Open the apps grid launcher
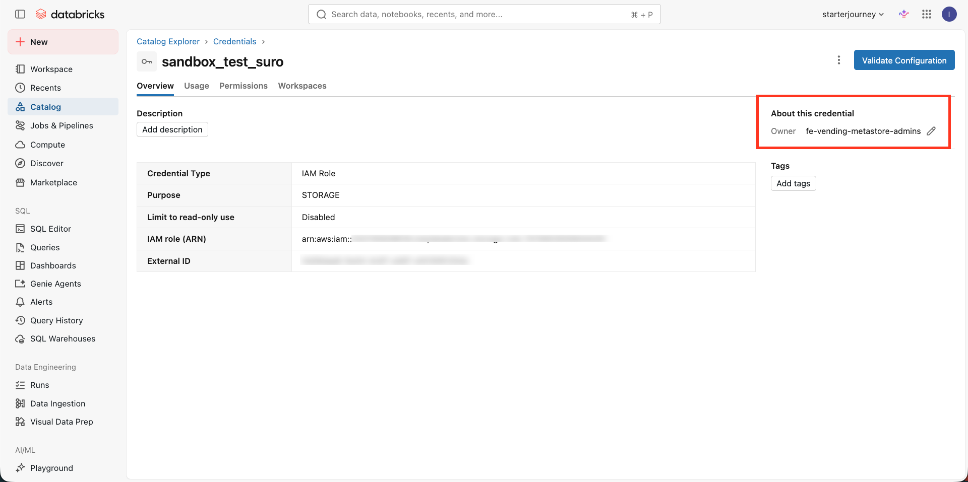This screenshot has height=482, width=968. pyautogui.click(x=927, y=14)
